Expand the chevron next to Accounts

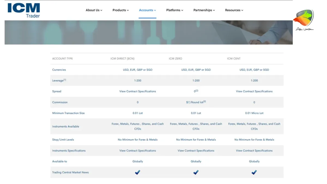pyautogui.click(x=155, y=10)
